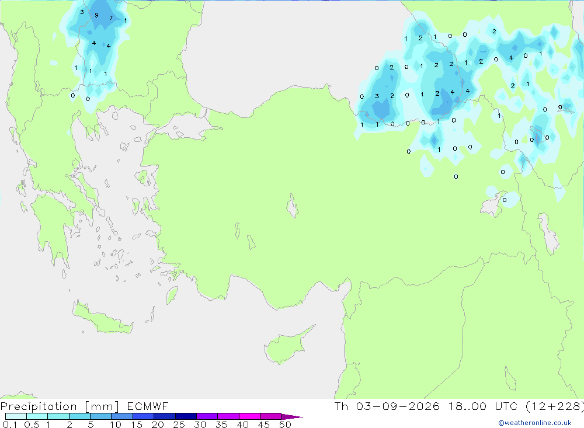Pick the lightest 0.1–0.5 mm legend swatch

tap(16, 416)
